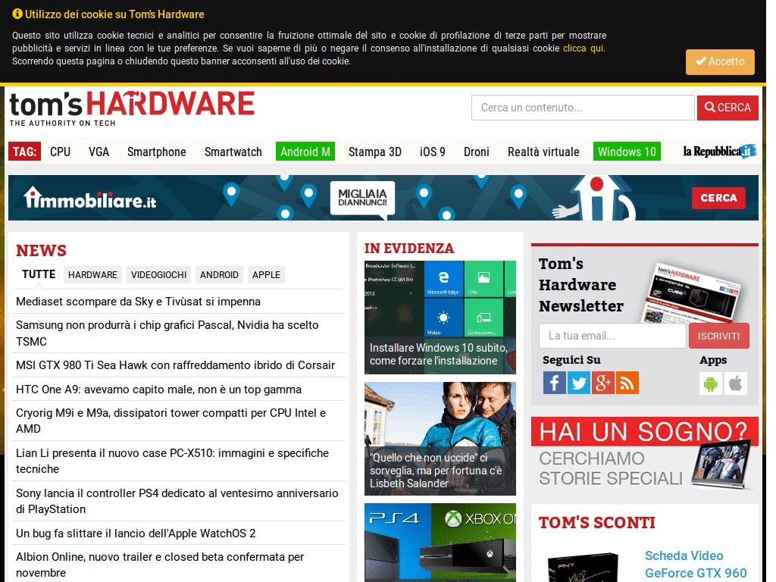This screenshot has height=582, width=776.
Task: Click the ISCRIVITI newsletter button
Action: pyautogui.click(x=718, y=336)
